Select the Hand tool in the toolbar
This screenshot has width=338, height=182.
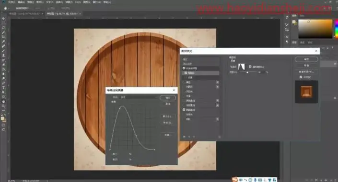3,101
